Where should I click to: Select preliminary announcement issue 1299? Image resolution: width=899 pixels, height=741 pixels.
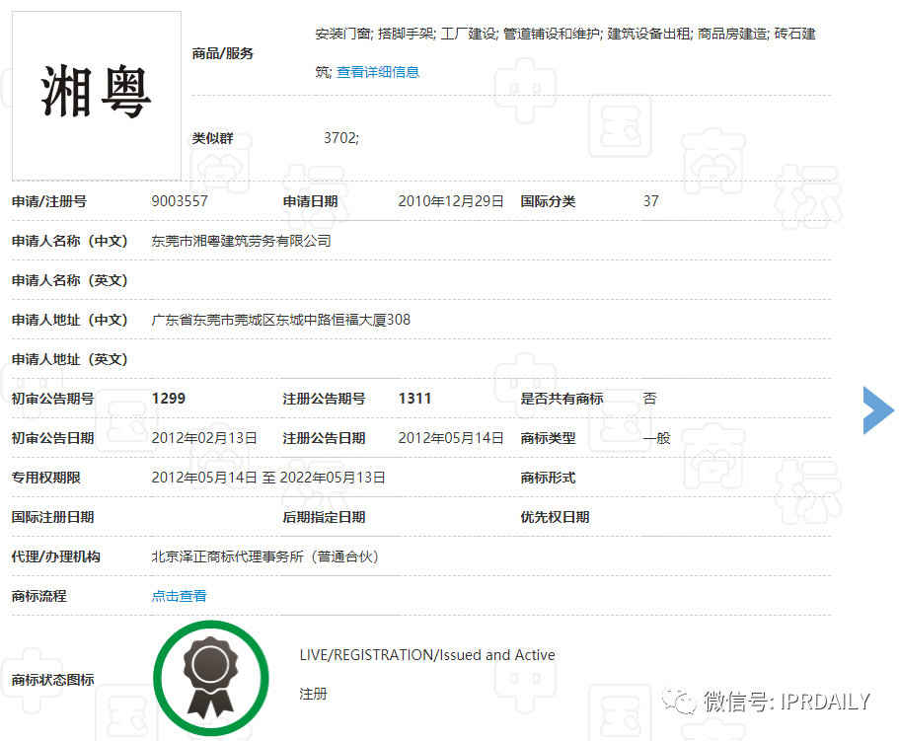point(169,399)
